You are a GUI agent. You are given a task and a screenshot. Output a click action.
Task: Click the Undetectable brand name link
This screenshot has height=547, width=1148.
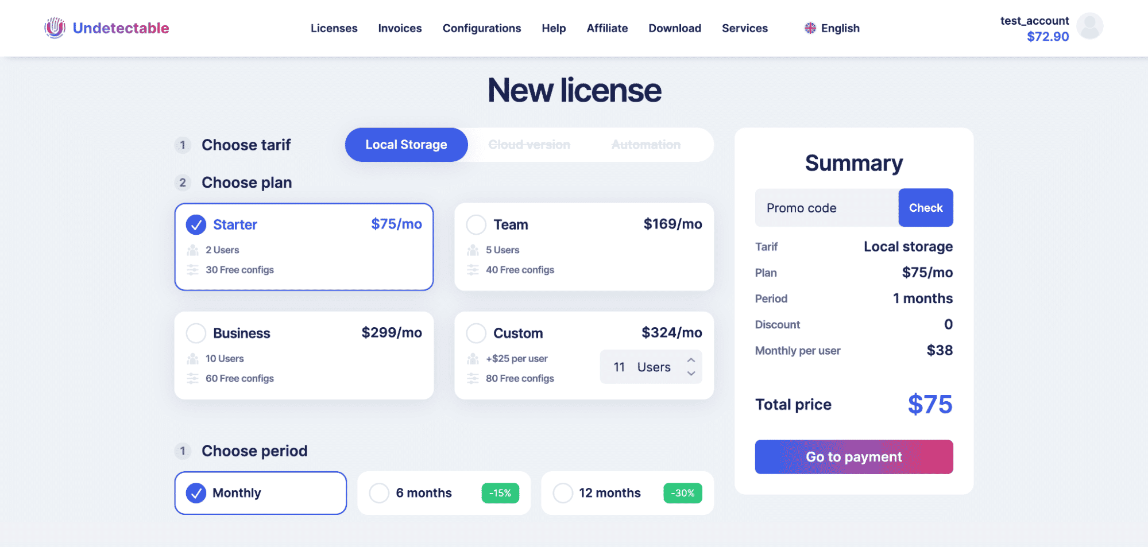coord(121,28)
